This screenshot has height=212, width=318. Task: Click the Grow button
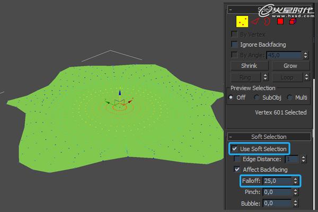click(x=290, y=66)
